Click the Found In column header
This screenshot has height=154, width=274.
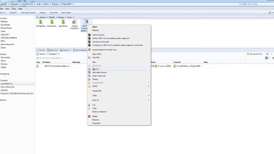177,62
